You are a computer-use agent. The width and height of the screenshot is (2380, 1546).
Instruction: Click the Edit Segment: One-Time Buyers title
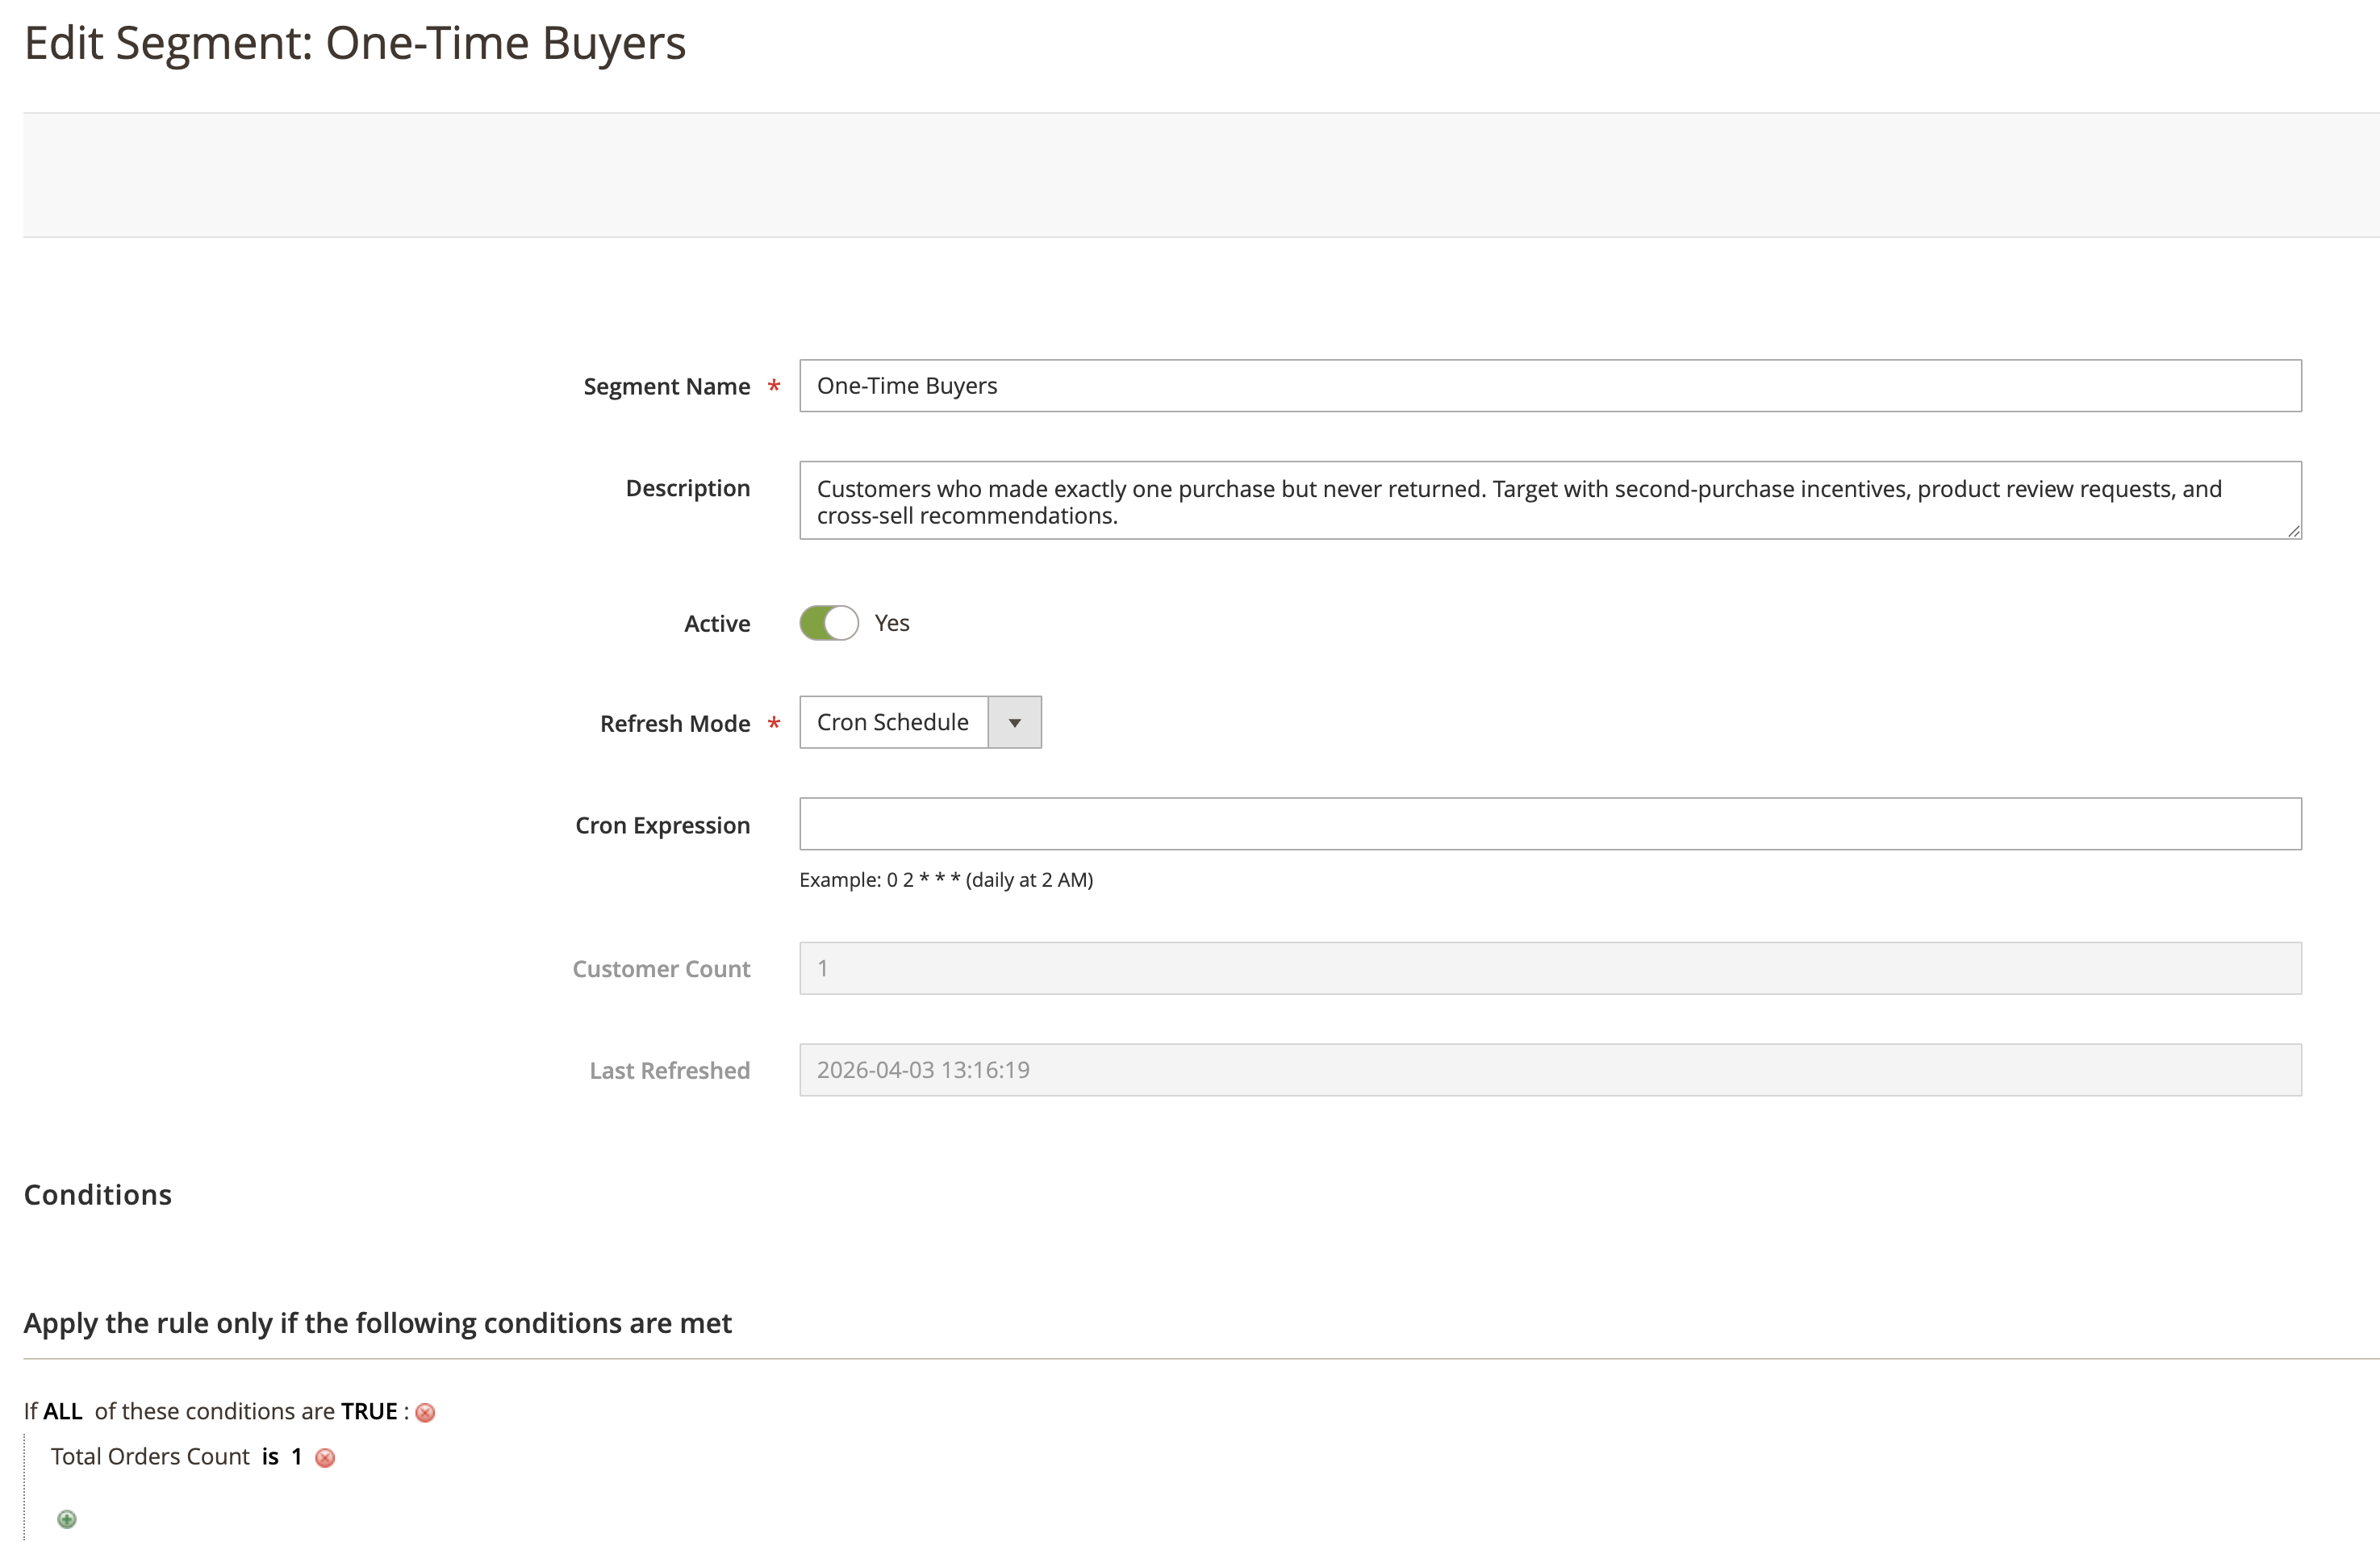[x=355, y=42]
